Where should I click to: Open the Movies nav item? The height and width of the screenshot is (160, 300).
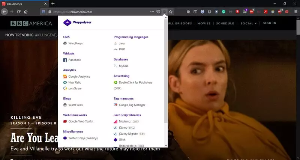204,23
